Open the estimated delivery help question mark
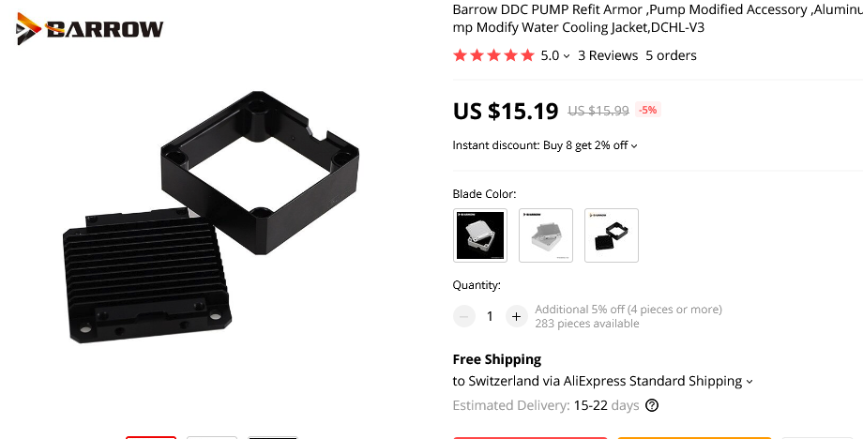The image size is (863, 439). [x=652, y=405]
